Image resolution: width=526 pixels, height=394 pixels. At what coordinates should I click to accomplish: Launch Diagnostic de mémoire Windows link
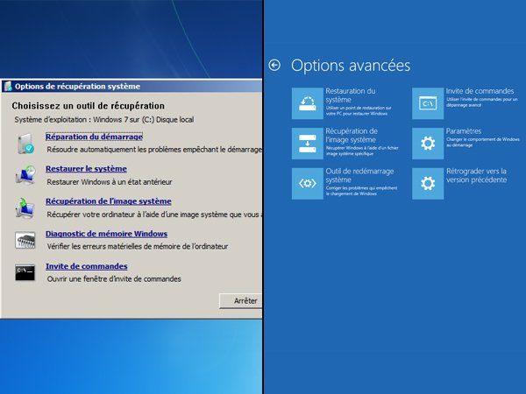click(x=106, y=234)
